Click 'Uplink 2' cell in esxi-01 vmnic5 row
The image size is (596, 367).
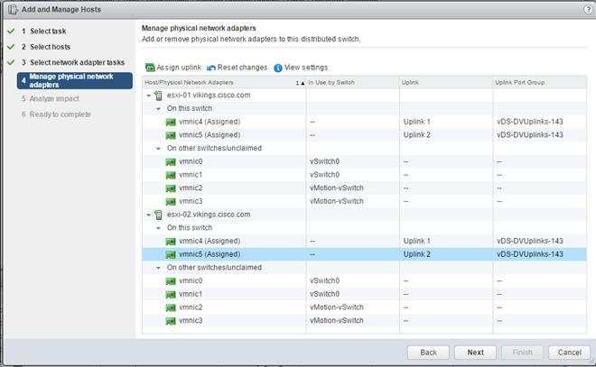[x=416, y=135]
